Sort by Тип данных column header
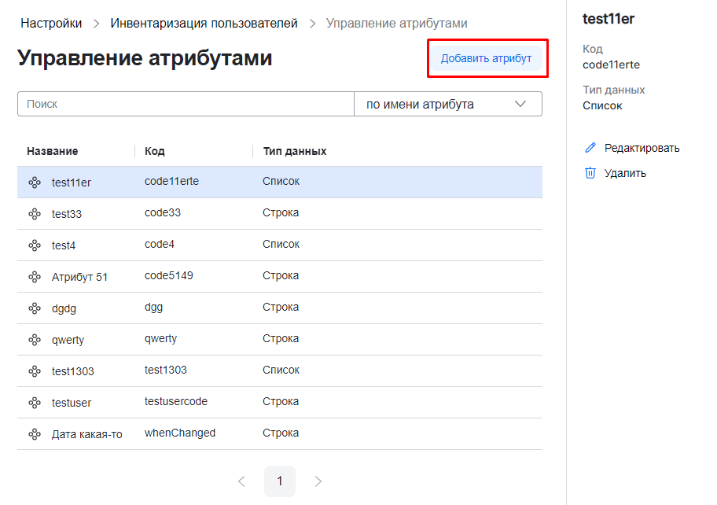 [x=295, y=151]
